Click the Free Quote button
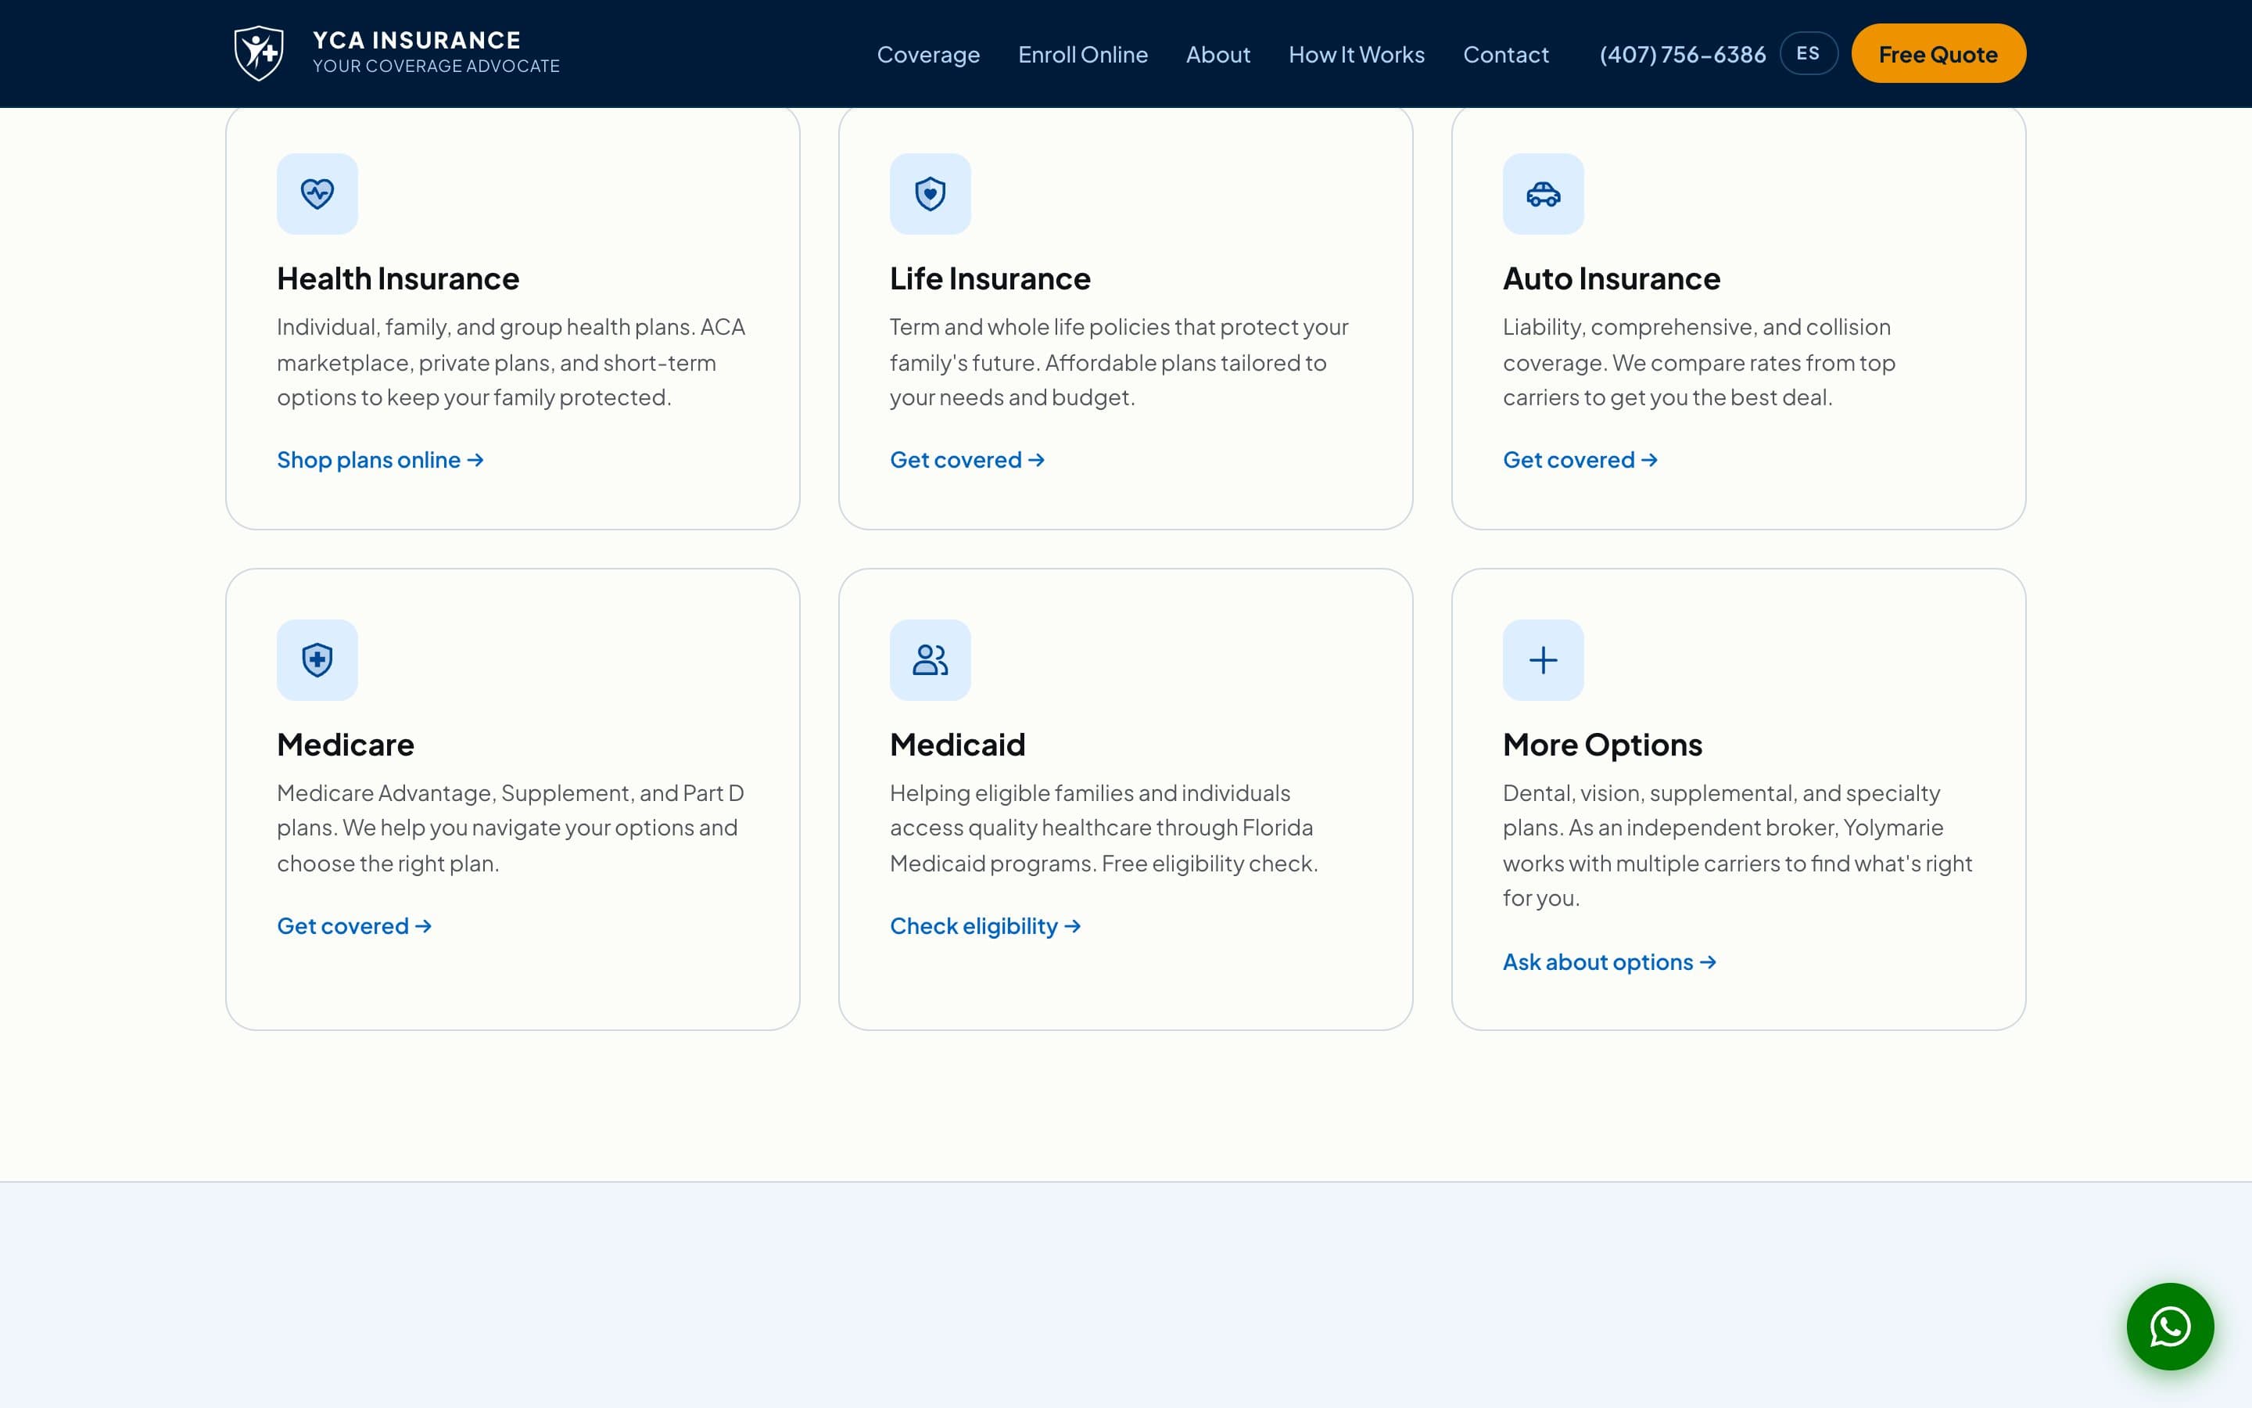The image size is (2252, 1408). pos(1938,53)
